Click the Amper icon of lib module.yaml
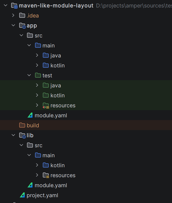Viewport: 172px width, 203px height. click(x=30, y=185)
